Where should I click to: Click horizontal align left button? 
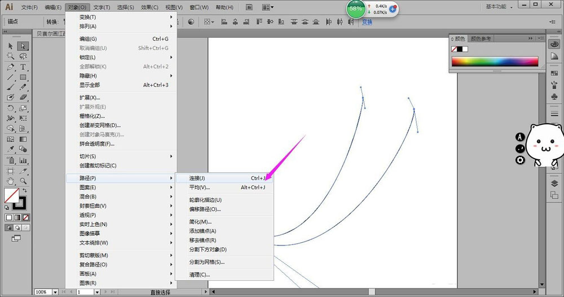point(224,22)
